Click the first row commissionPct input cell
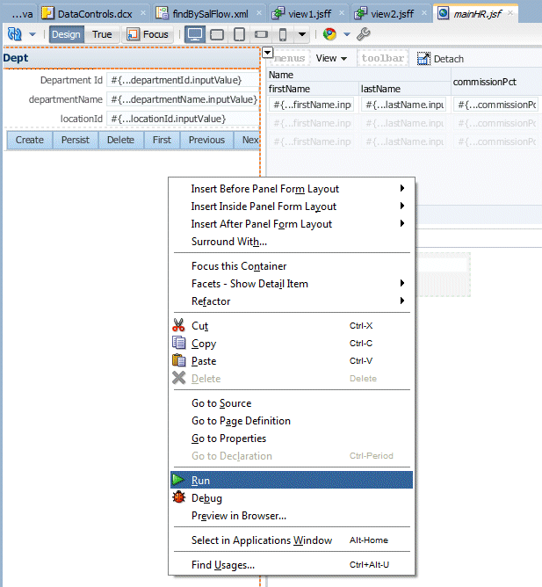This screenshot has width=542, height=587. pyautogui.click(x=496, y=105)
